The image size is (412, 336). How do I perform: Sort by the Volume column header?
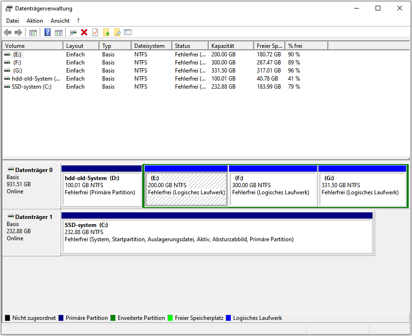(x=33, y=46)
